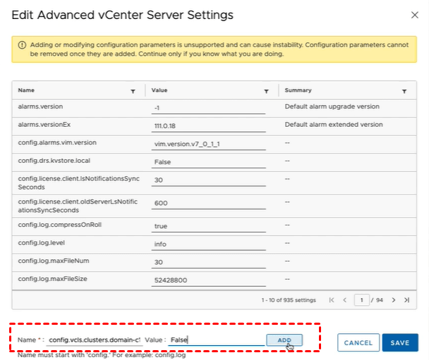Sort by Value column header
The width and height of the screenshot is (429, 360).
159,90
